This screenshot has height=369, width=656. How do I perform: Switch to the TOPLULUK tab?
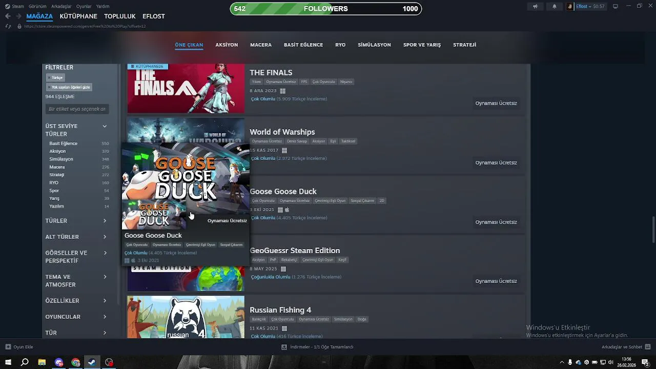coord(120,16)
